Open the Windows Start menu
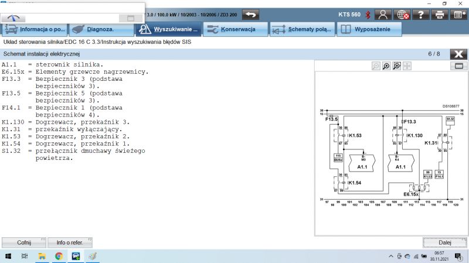 8,256
